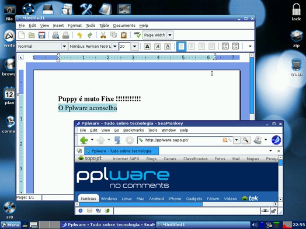Click the Print icon in SeaMonkey toolbar

[x=258, y=140]
